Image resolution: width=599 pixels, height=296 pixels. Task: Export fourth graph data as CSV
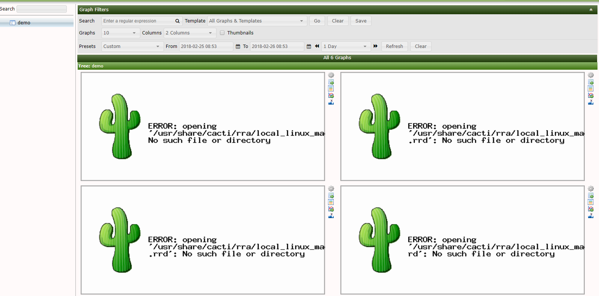(591, 196)
